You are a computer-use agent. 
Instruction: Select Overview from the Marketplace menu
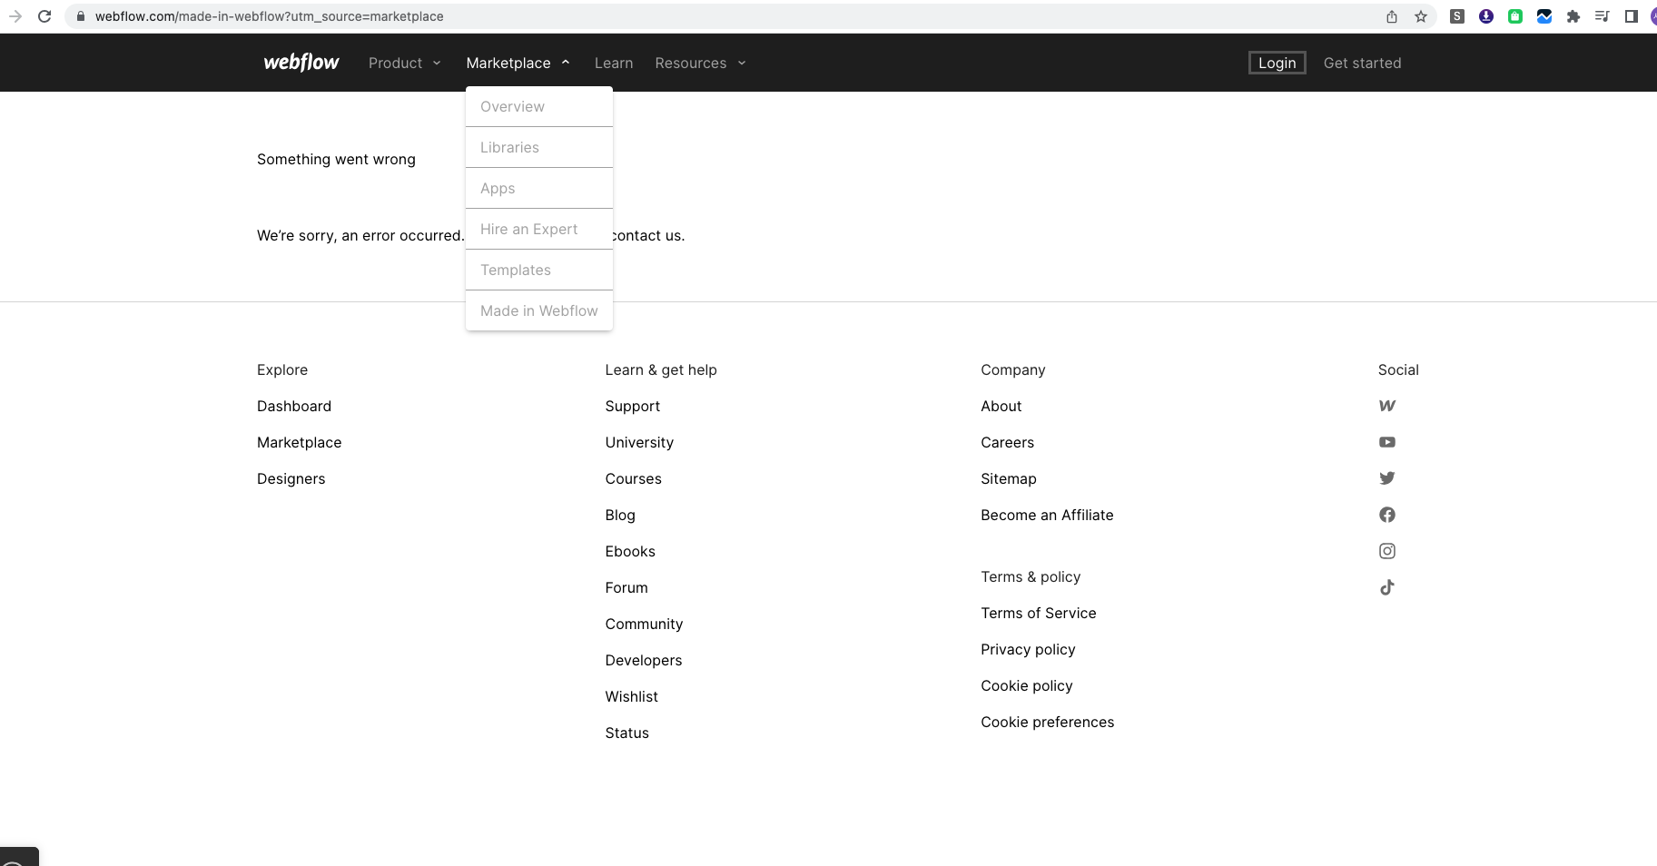[x=539, y=107]
